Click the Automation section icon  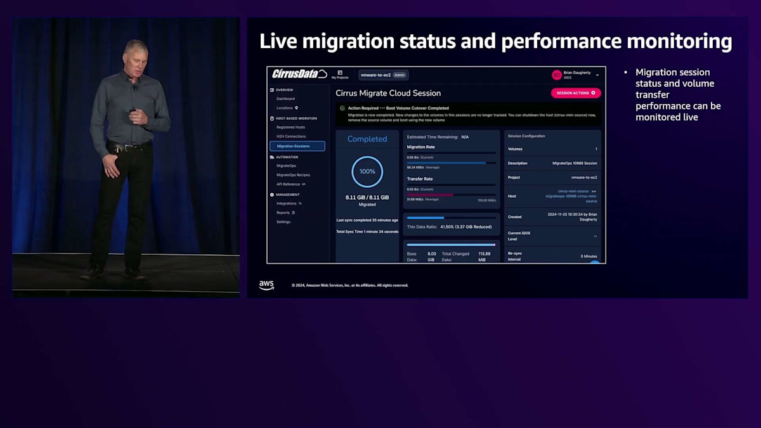click(x=272, y=157)
